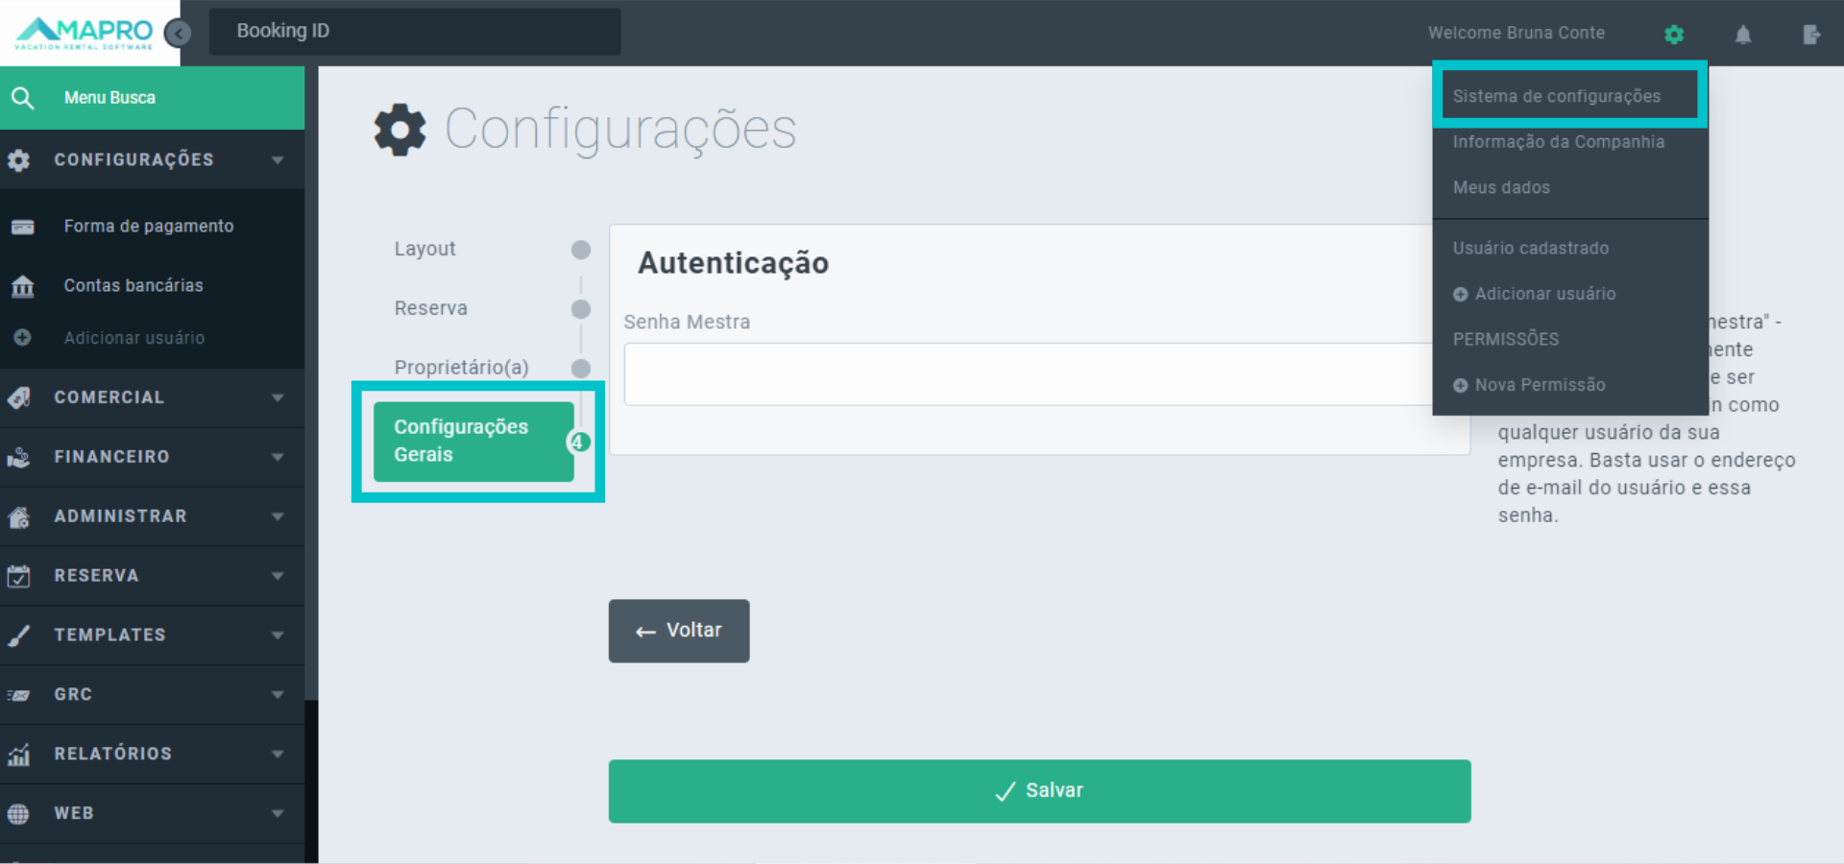Click the Menu Busca magnifier icon

[x=23, y=98]
